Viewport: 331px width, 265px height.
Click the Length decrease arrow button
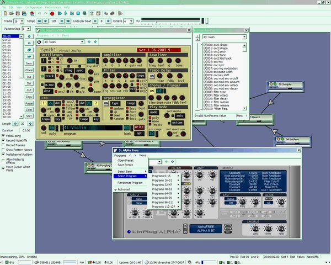coord(15,124)
